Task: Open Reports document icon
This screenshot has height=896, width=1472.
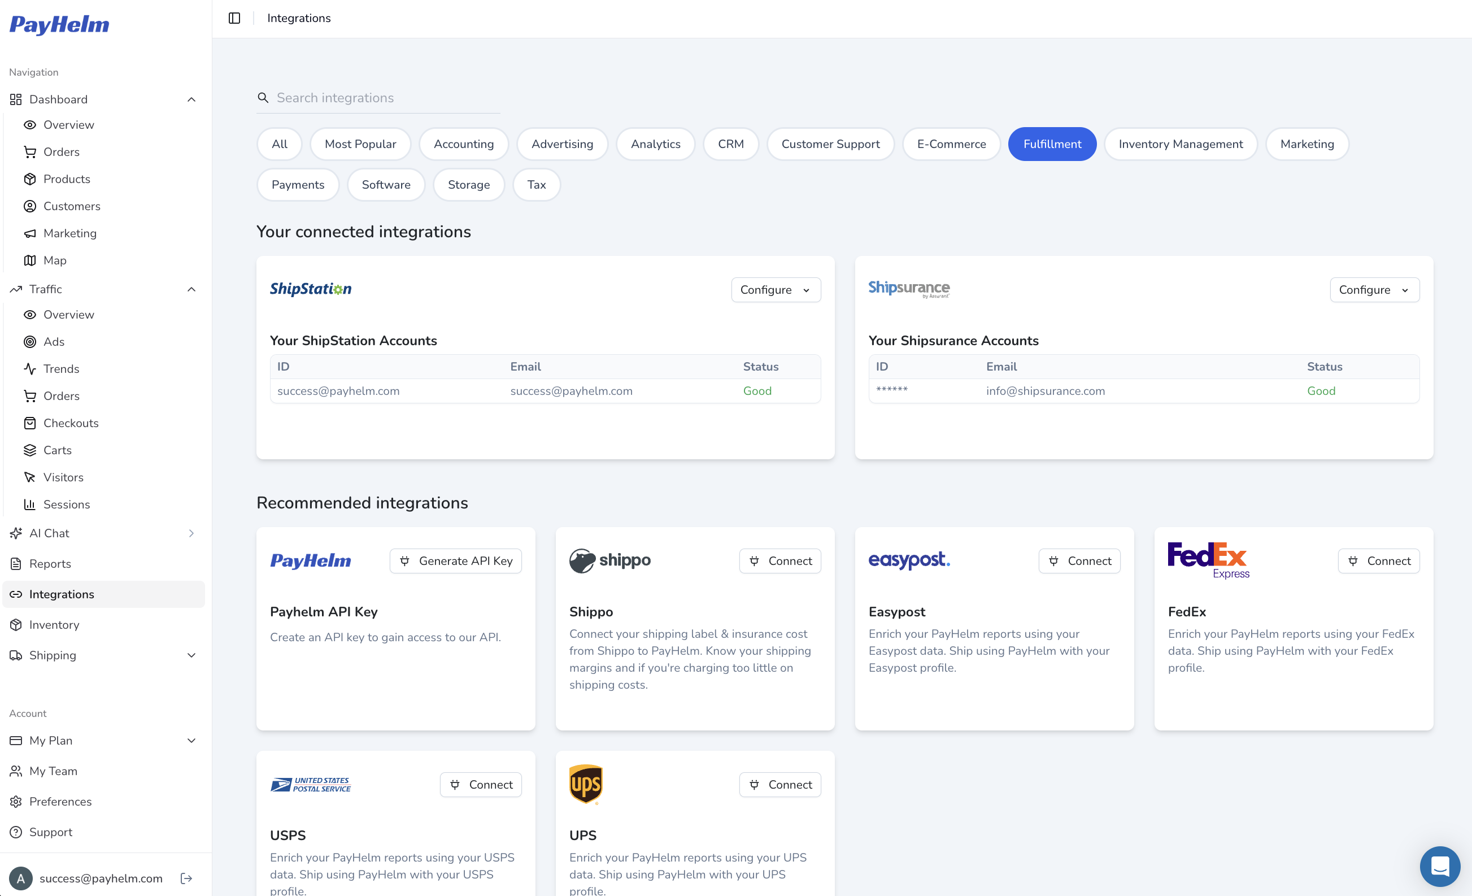Action: 16,564
